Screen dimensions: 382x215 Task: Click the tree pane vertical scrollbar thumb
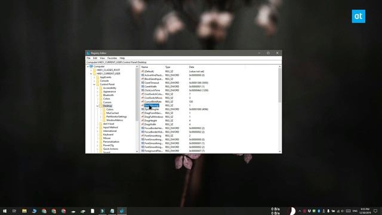(x=137, y=95)
